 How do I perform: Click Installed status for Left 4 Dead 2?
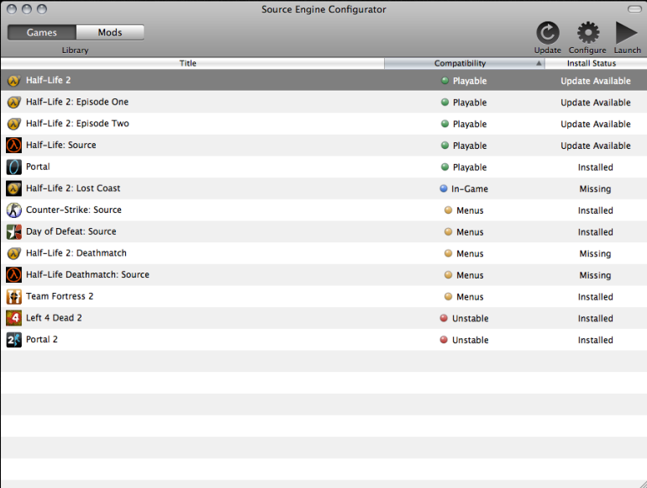tap(596, 318)
